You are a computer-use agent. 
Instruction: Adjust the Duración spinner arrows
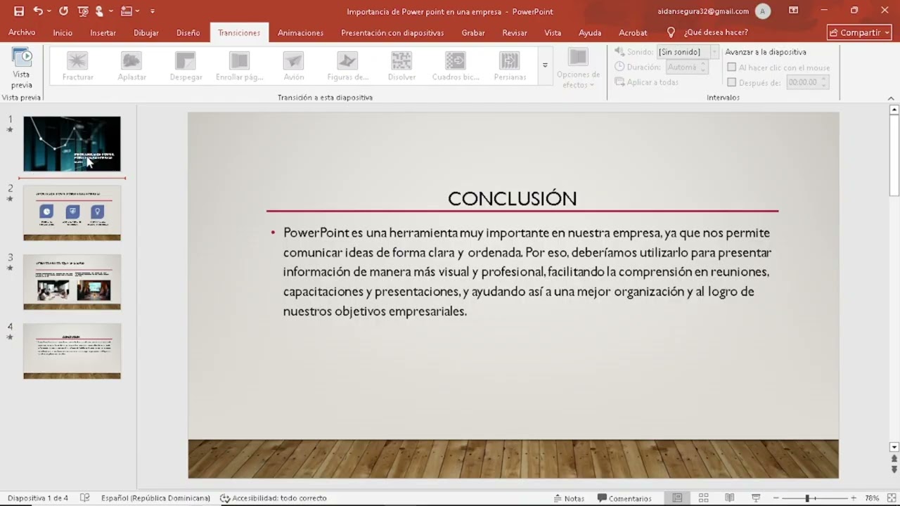point(702,67)
